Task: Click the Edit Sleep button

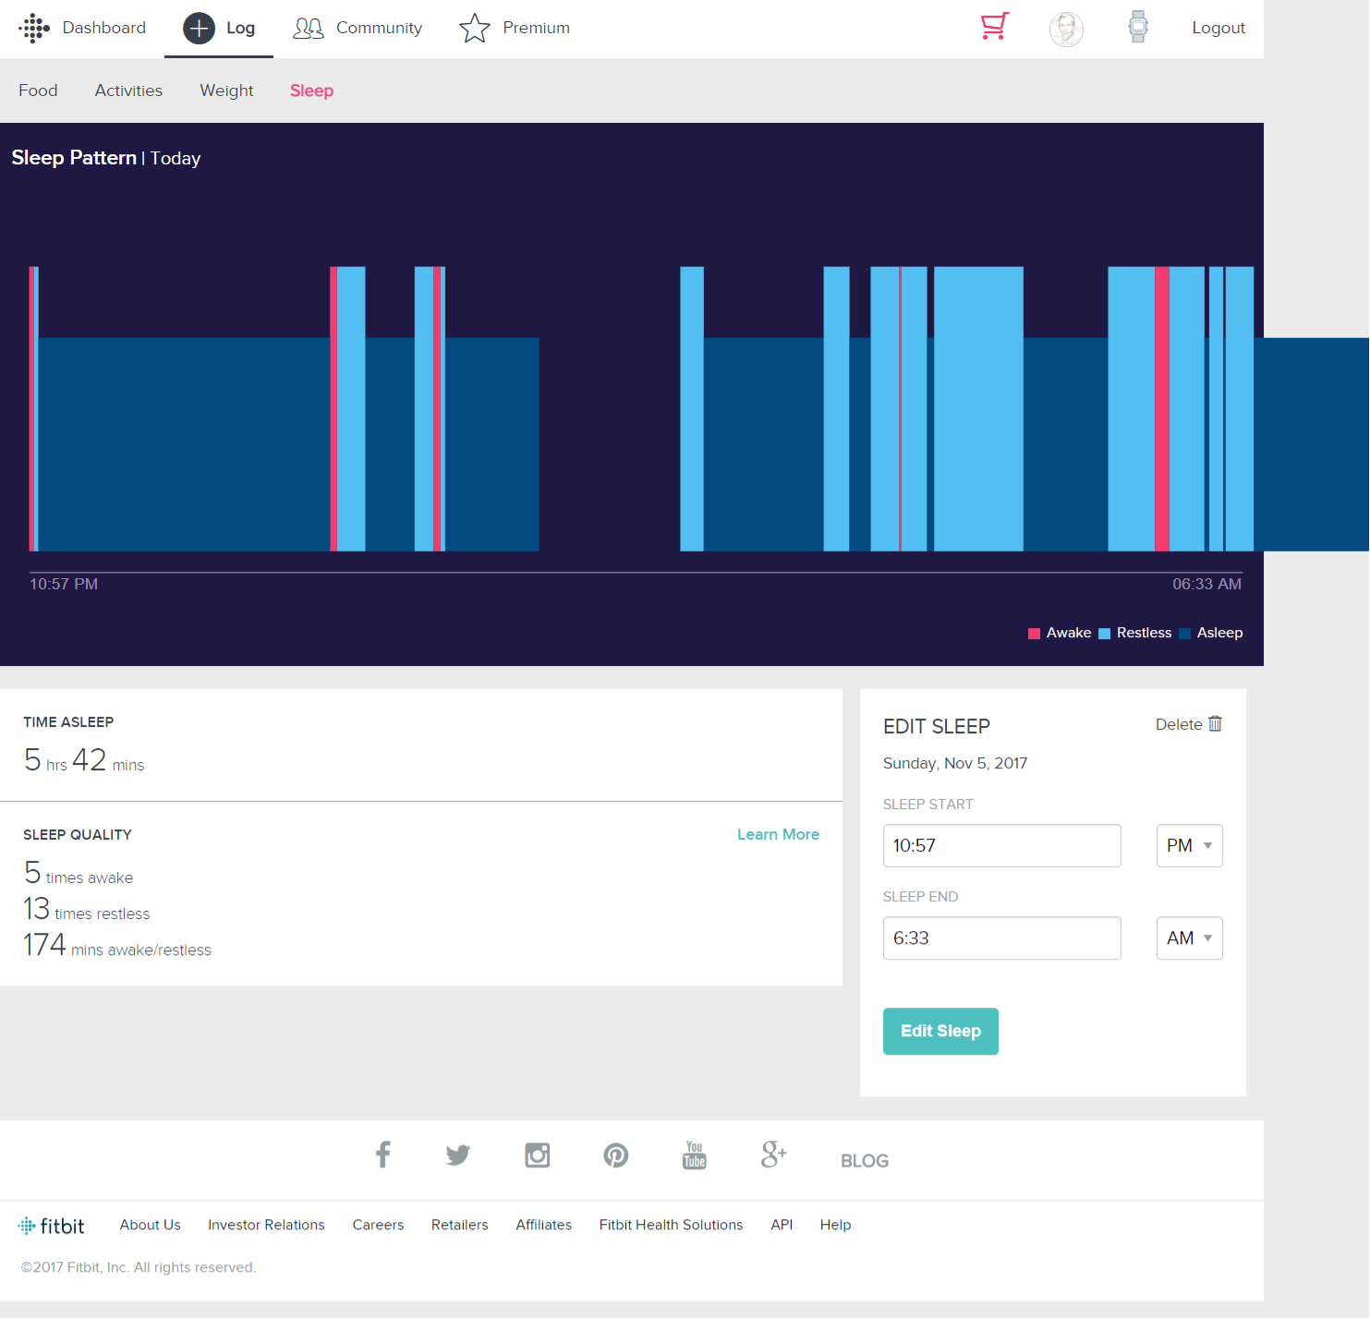Action: [940, 1031]
